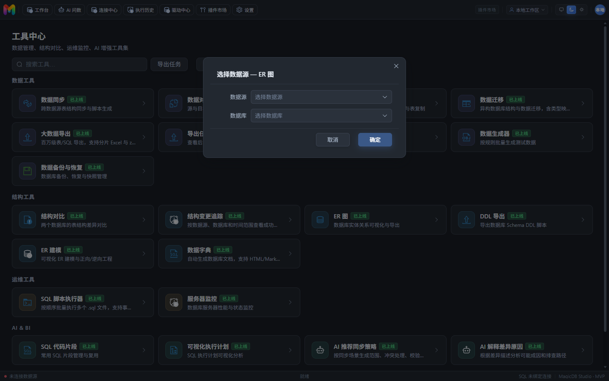Click the 数据生成器 OBJ icon
Screen dimensions: 609x381
click(466, 137)
